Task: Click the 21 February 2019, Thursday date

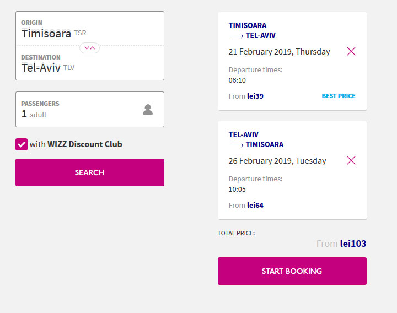Action: pos(279,52)
